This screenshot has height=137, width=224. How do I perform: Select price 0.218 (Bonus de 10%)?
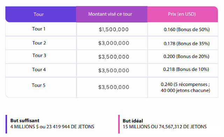pyautogui.click(x=186, y=69)
